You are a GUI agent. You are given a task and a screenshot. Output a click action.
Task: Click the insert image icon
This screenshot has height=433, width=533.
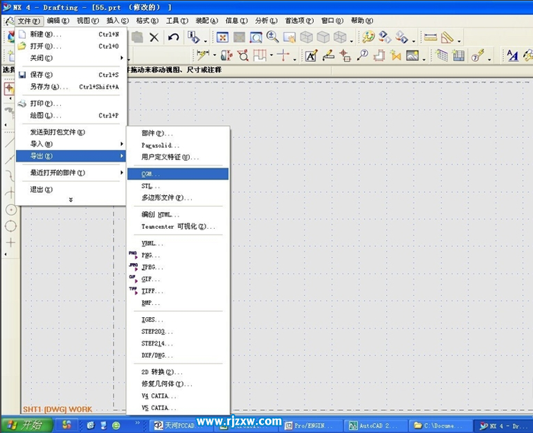(x=413, y=56)
